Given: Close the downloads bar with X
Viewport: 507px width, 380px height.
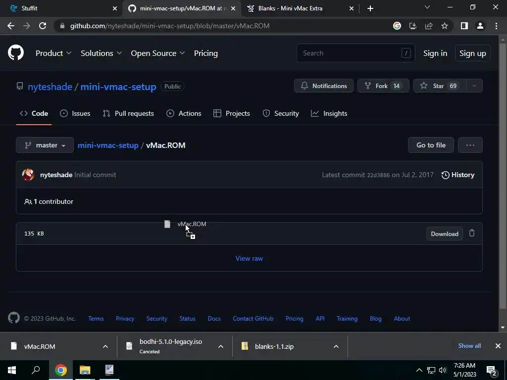Looking at the screenshot, I should tap(498, 346).
